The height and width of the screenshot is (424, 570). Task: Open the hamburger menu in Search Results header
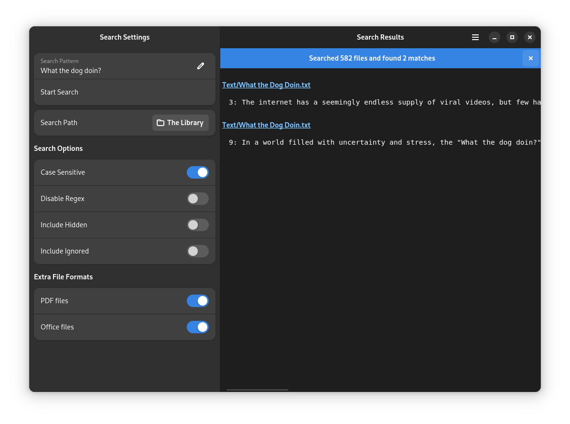click(475, 37)
